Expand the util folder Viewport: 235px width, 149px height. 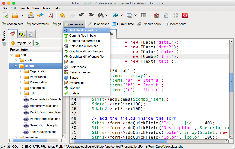pyautogui.click(x=20, y=93)
